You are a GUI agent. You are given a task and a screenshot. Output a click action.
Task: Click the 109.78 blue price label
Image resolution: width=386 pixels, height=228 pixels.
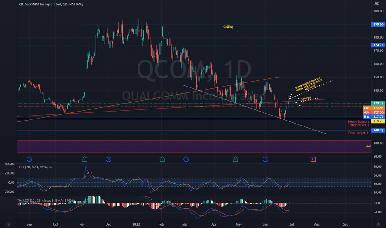pyautogui.click(x=378, y=131)
